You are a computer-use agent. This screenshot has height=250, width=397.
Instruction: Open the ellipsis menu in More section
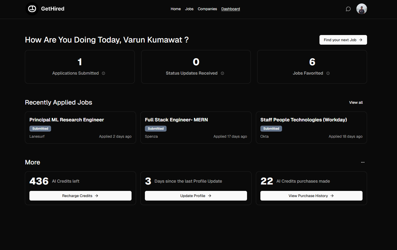click(x=363, y=162)
